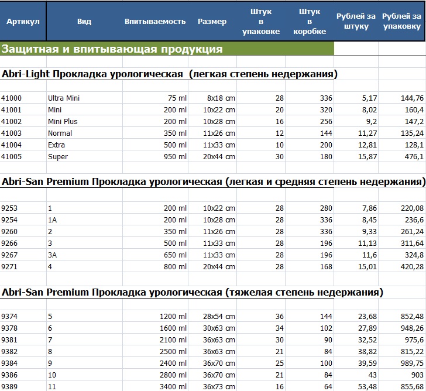This screenshot has width=426, height=391.
Task: Select the Super type cell
Action: tap(84, 156)
